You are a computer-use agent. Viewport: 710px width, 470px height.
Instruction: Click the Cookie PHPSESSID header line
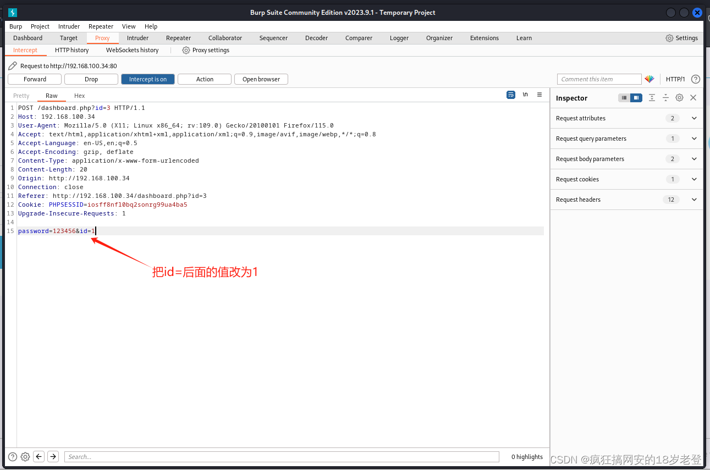103,204
